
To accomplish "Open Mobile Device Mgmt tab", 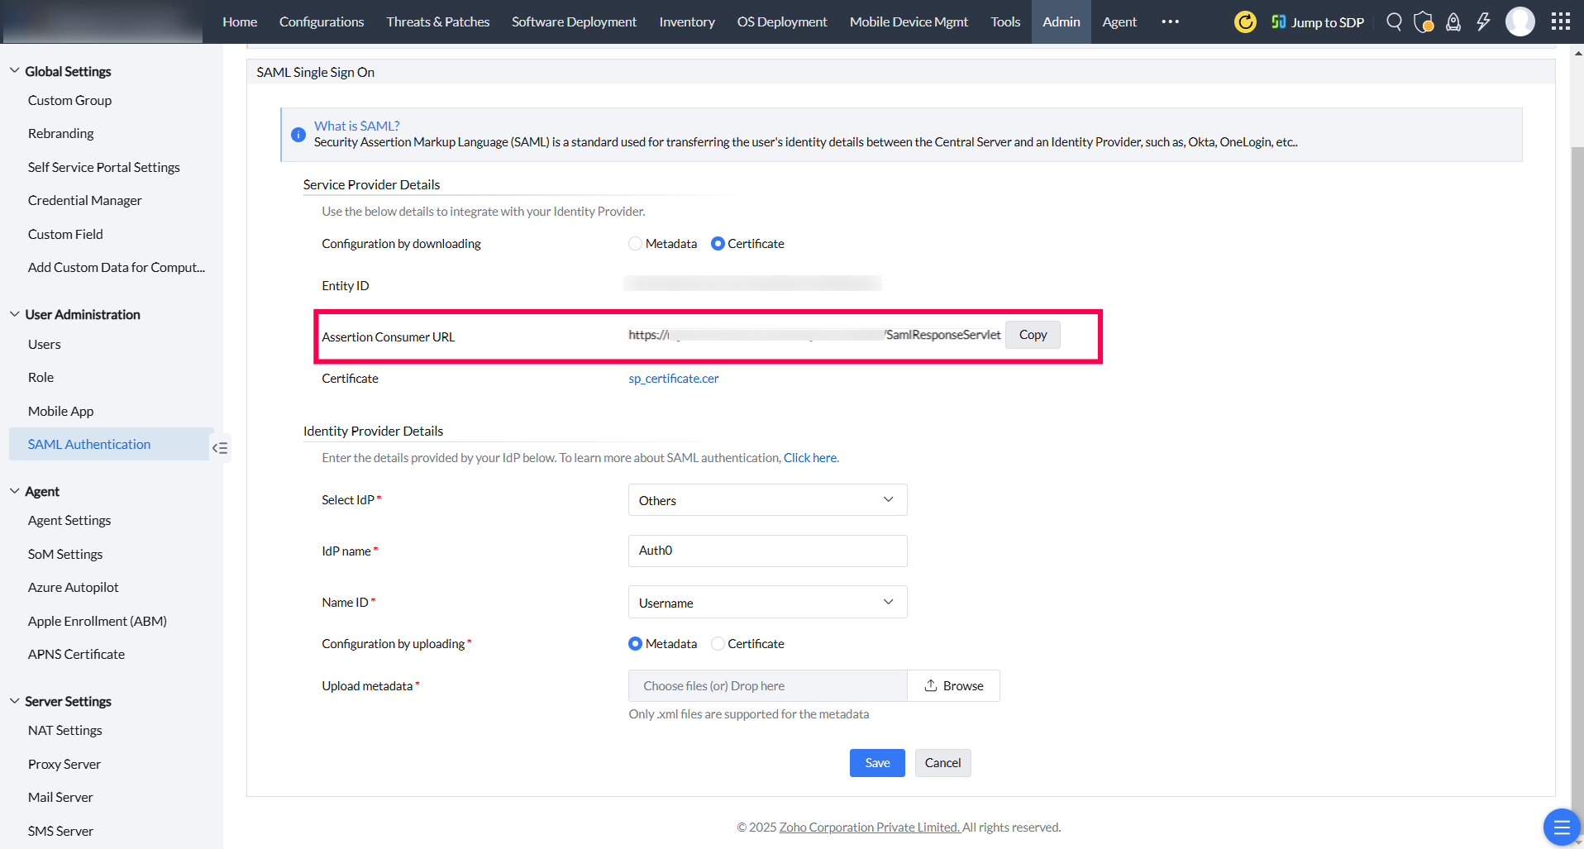I will (909, 21).
